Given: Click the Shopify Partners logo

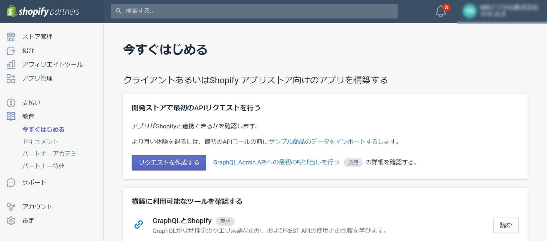Looking at the screenshot, I should tap(43, 11).
